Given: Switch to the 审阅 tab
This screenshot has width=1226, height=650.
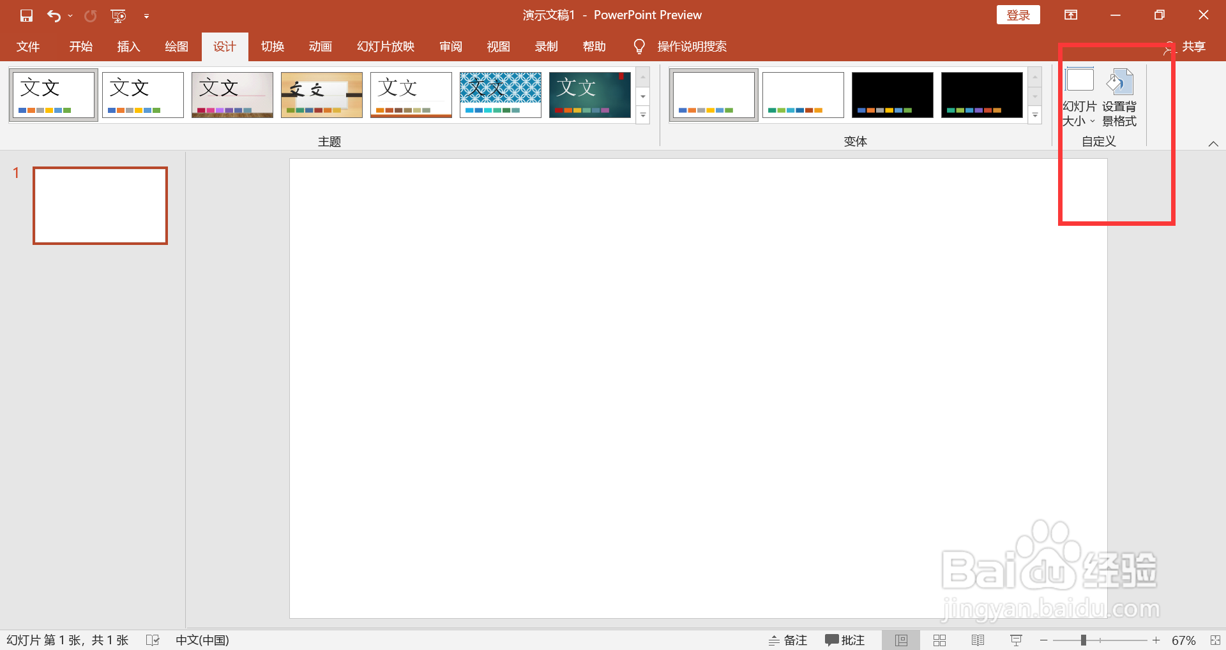Looking at the screenshot, I should tap(451, 47).
